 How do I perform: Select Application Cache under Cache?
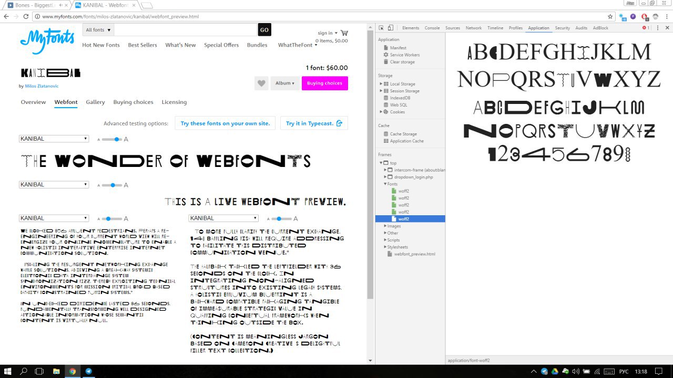tap(406, 141)
